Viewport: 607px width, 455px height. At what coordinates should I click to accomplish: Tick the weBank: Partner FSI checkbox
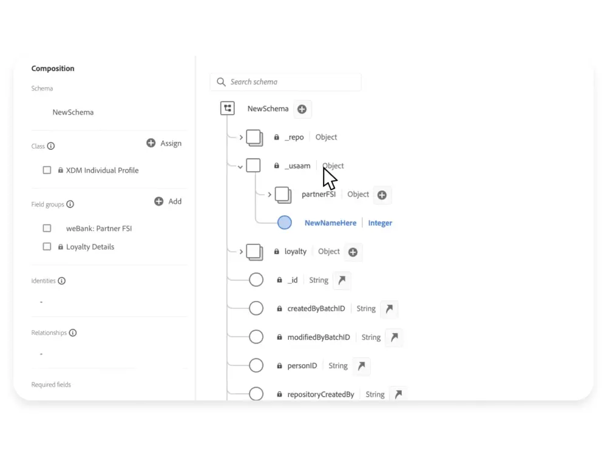[x=47, y=229]
